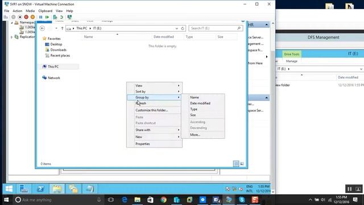Group by Size in submenu
364x205 pixels.
(x=203, y=115)
